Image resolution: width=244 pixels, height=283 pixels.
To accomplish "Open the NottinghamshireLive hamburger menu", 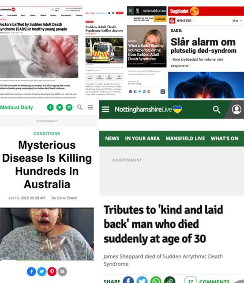I will pyautogui.click(x=105, y=109).
